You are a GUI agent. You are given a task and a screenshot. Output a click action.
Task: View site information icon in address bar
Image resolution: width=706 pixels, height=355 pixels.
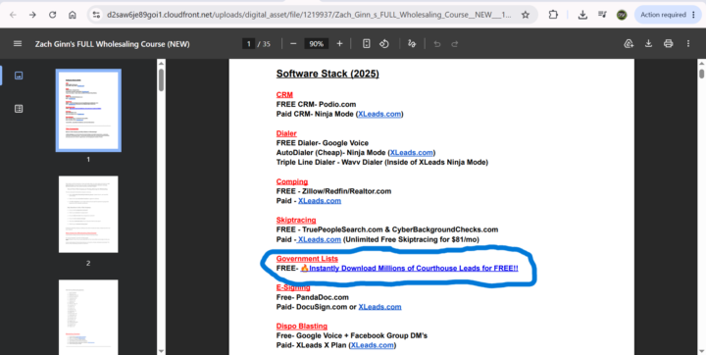click(96, 15)
